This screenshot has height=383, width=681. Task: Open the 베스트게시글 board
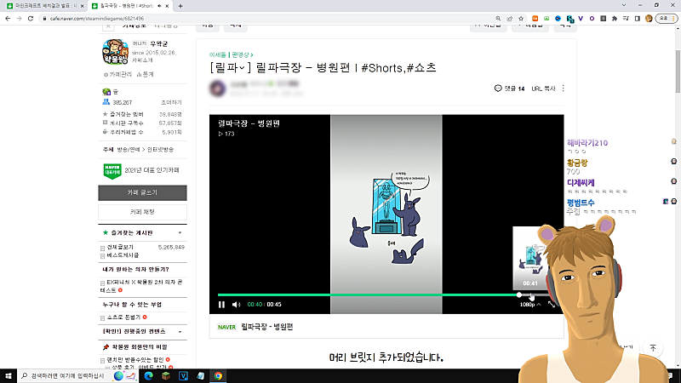click(123, 255)
